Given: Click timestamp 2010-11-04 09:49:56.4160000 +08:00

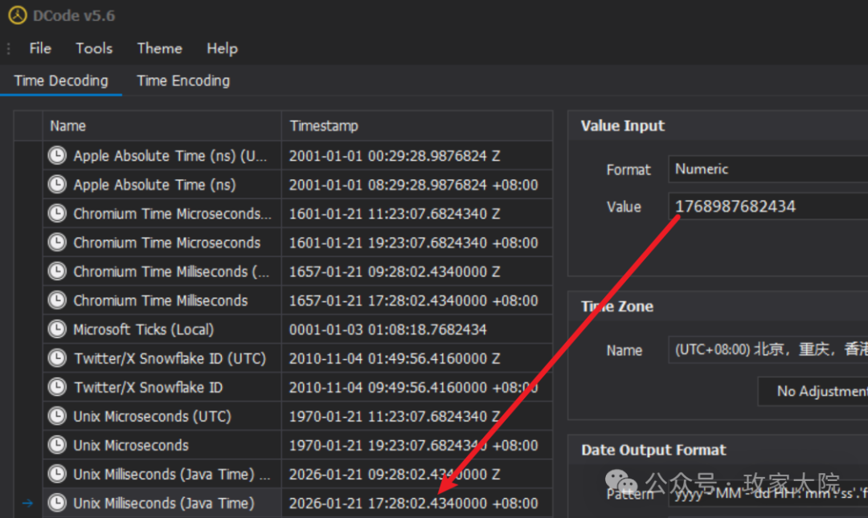Looking at the screenshot, I should [x=414, y=387].
